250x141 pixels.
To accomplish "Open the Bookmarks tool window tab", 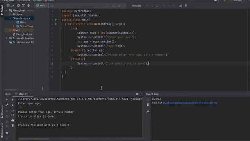I will [2, 130].
